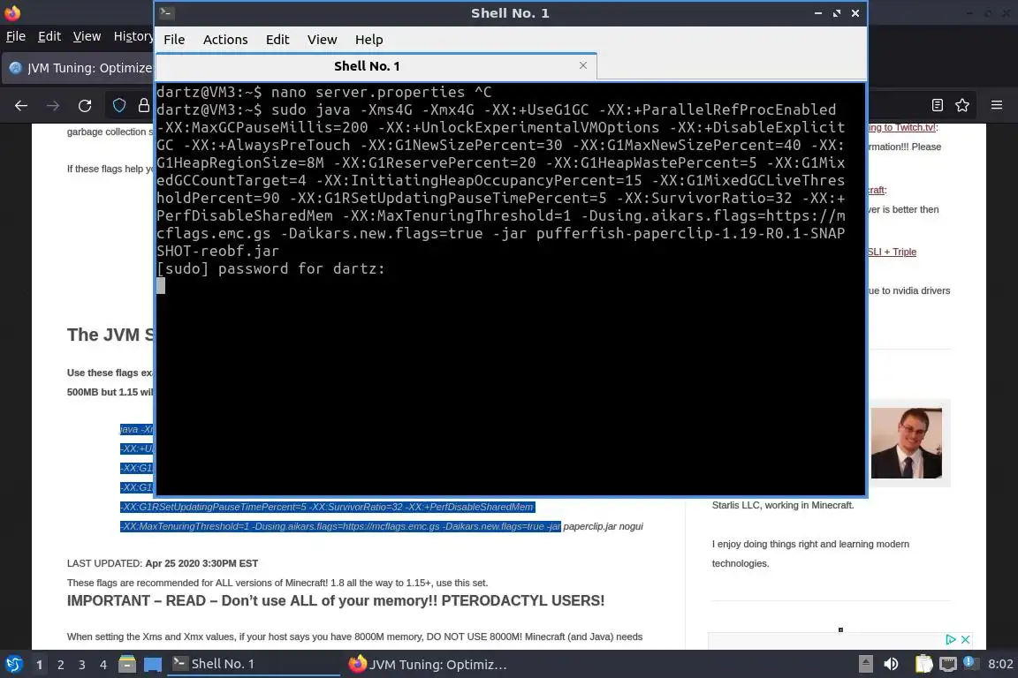Screen dimensions: 1018x678
Task: Click the network status tray icon
Action: click(x=948, y=665)
